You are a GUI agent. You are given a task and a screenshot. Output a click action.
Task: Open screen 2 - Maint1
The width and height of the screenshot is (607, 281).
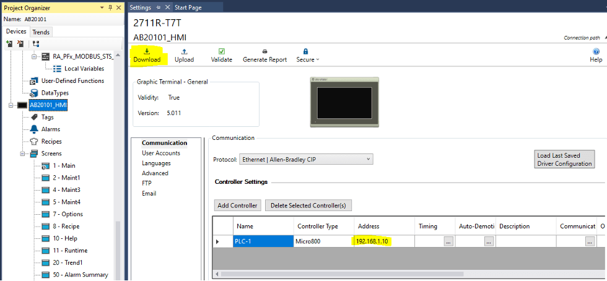pyautogui.click(x=66, y=178)
